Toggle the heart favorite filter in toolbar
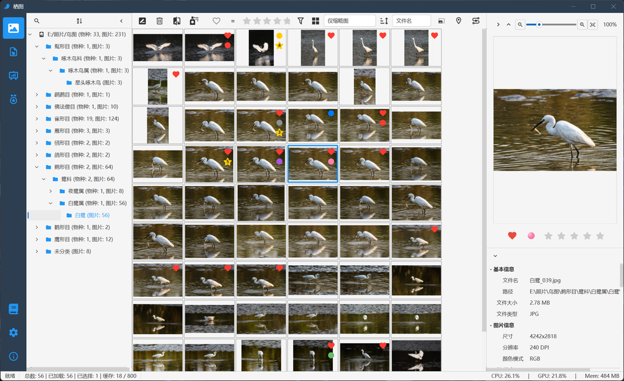This screenshot has height=381, width=624. [216, 21]
